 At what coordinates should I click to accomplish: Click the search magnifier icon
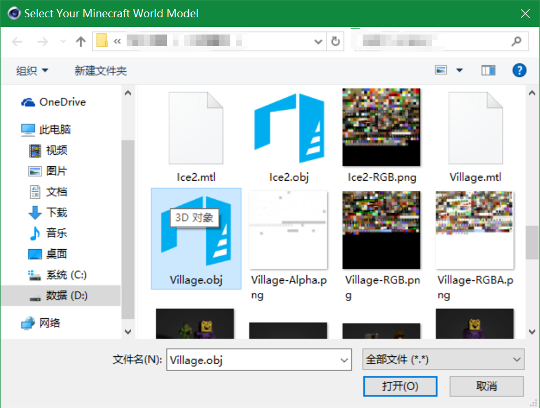[516, 41]
